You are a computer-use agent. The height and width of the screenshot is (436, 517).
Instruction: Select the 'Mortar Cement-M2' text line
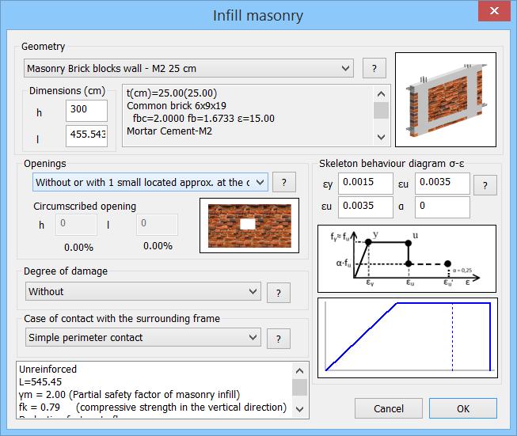click(x=169, y=131)
